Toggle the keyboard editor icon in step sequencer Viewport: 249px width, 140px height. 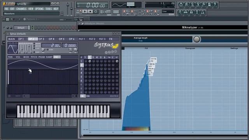(x=81, y=19)
